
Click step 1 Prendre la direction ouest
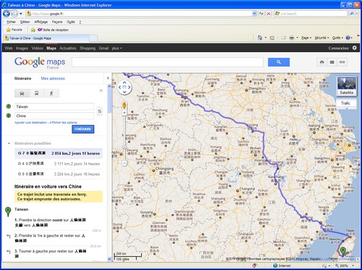coord(51,222)
